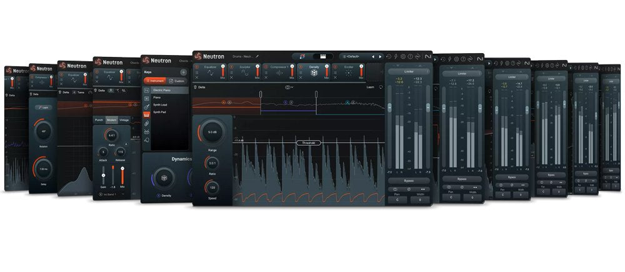Click the Threshold label on the waveform
The height and width of the screenshot is (272, 625).
309,143
